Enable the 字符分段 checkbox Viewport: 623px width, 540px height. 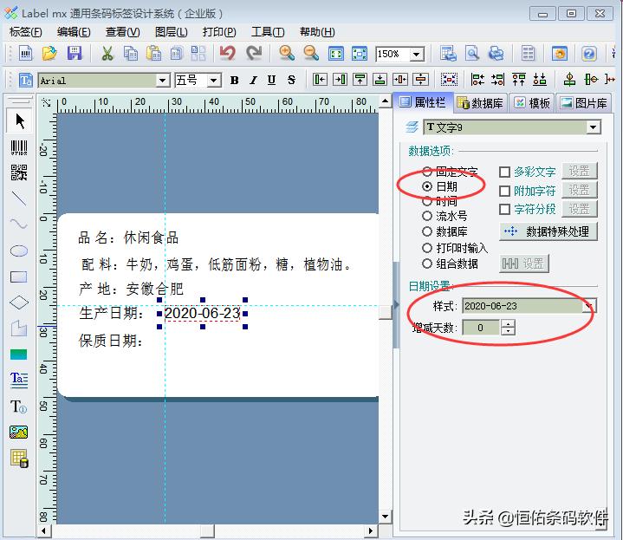pyautogui.click(x=504, y=210)
